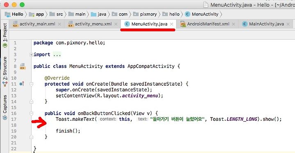Click 'package com.pixmory.hello;' text
This screenshot has height=153, width=295.
tap(69, 43)
